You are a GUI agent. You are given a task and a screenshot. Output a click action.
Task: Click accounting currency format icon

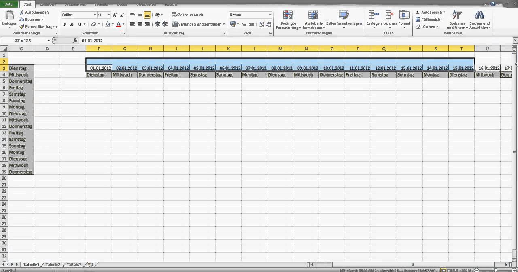(x=233, y=24)
